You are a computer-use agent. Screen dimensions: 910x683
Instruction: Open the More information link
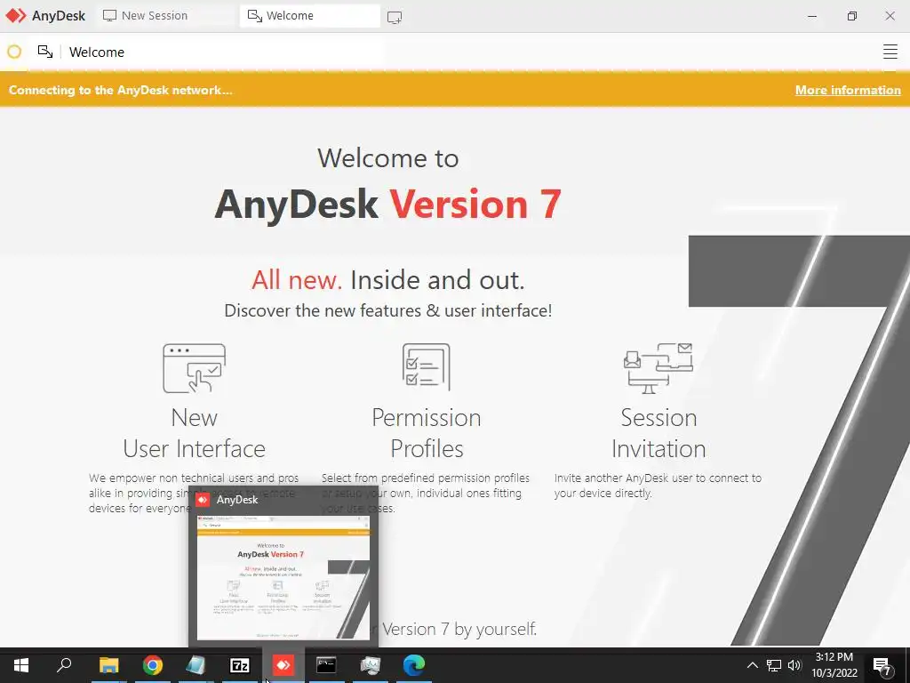click(x=848, y=90)
